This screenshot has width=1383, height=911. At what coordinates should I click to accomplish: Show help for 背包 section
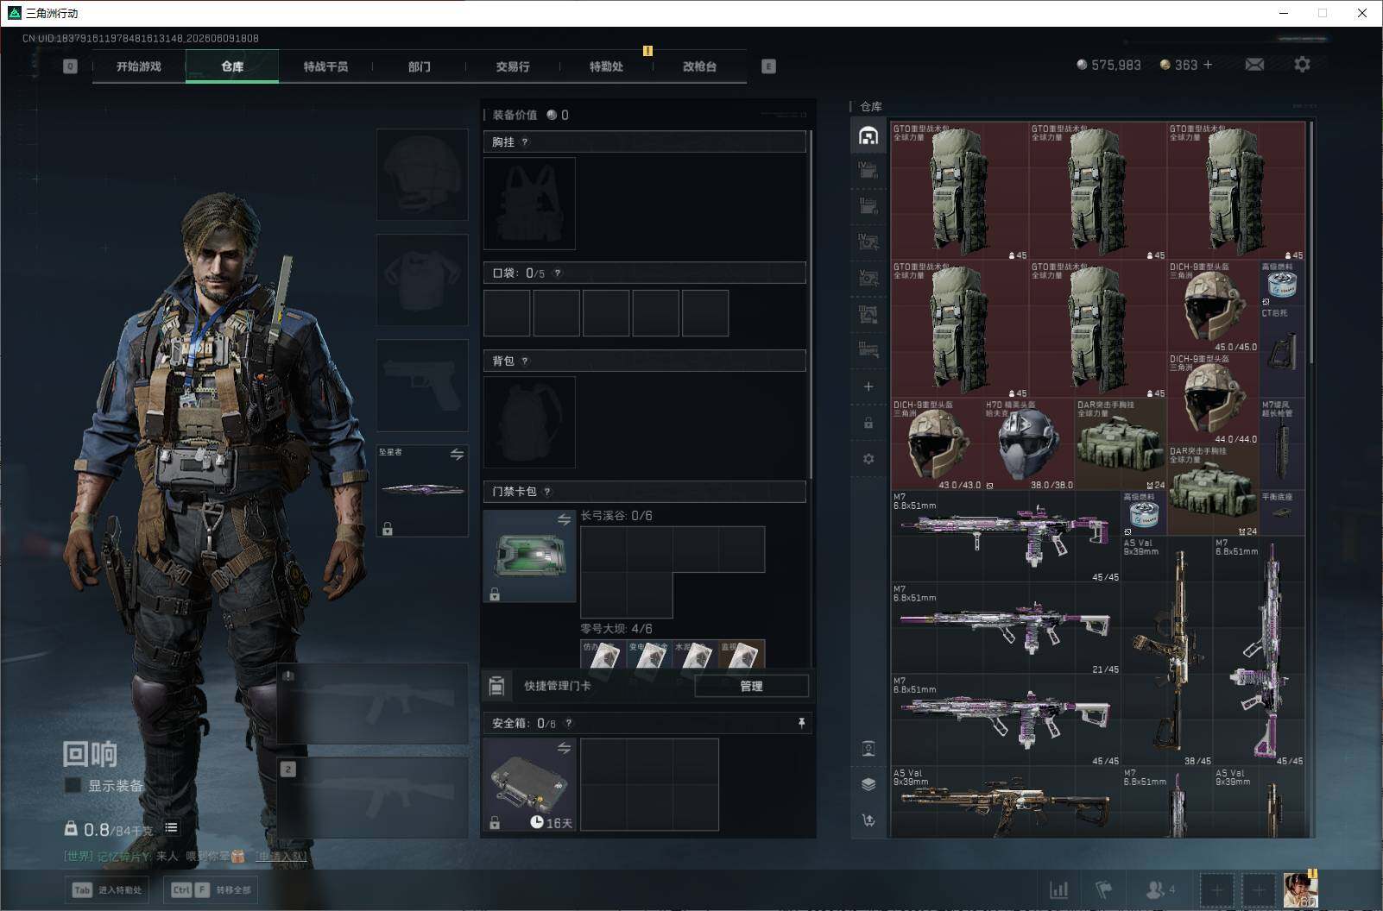click(525, 361)
